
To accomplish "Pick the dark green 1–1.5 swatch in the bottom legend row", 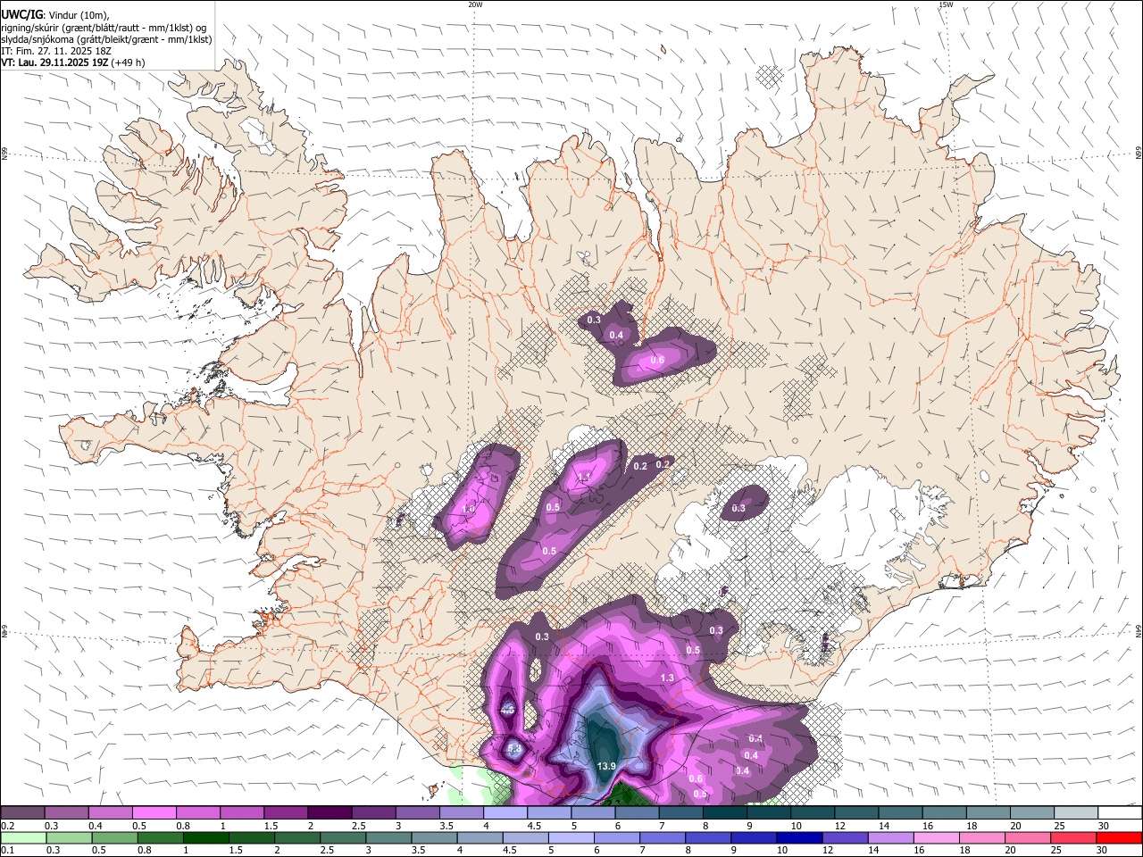I will pyautogui.click(x=204, y=838).
